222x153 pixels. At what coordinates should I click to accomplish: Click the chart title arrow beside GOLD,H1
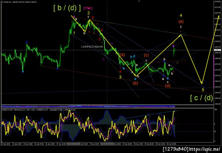3,2
